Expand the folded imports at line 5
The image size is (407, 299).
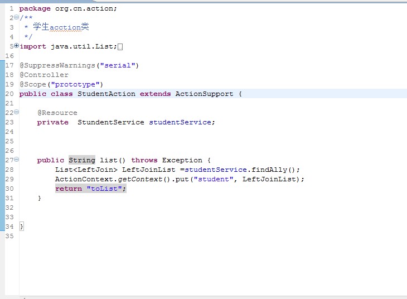pyautogui.click(x=16, y=46)
